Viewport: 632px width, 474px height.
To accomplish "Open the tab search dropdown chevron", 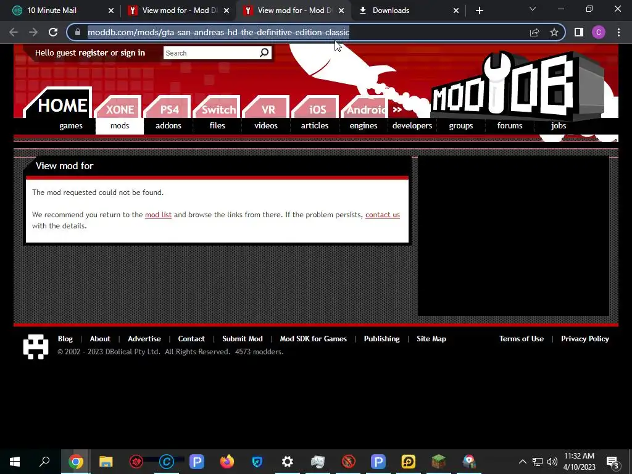I will (533, 9).
